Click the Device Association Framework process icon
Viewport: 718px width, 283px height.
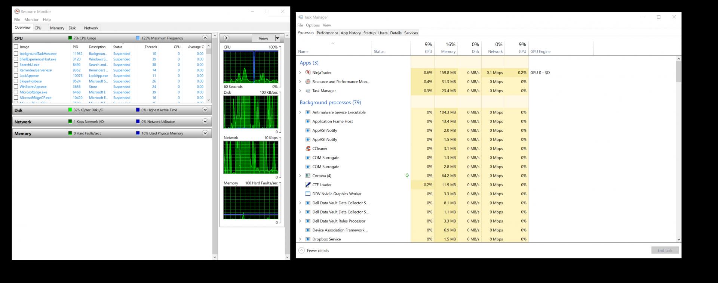click(x=308, y=230)
